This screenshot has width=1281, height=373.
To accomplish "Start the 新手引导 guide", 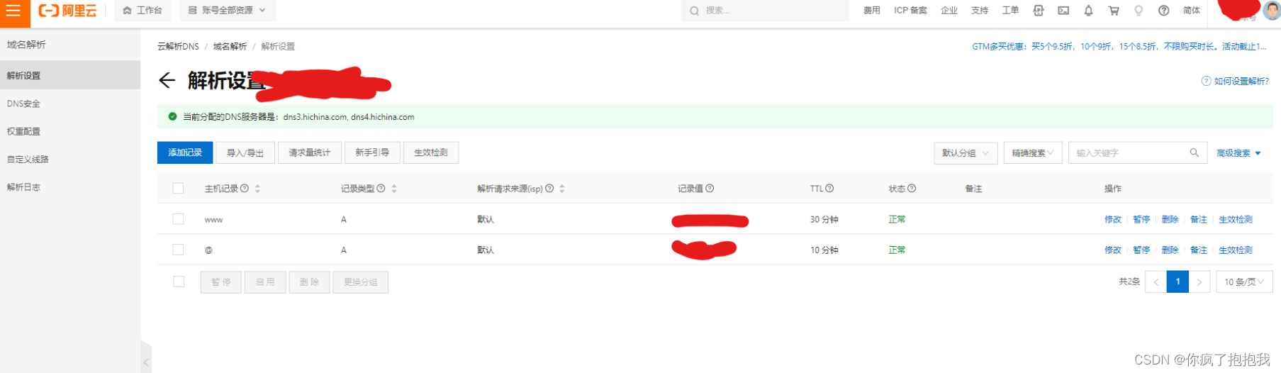I will (x=372, y=152).
